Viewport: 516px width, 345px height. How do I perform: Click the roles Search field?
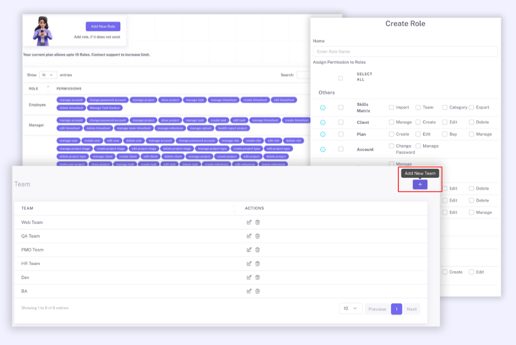tap(303, 75)
